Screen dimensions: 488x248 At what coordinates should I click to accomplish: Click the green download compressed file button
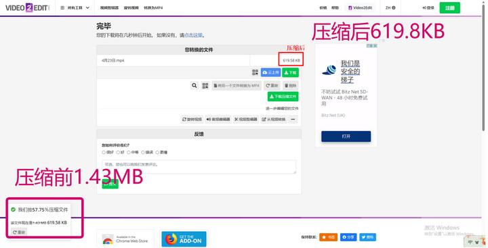point(283,97)
